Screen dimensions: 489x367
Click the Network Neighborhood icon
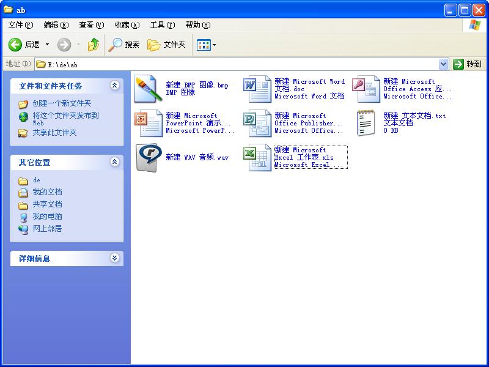point(23,229)
